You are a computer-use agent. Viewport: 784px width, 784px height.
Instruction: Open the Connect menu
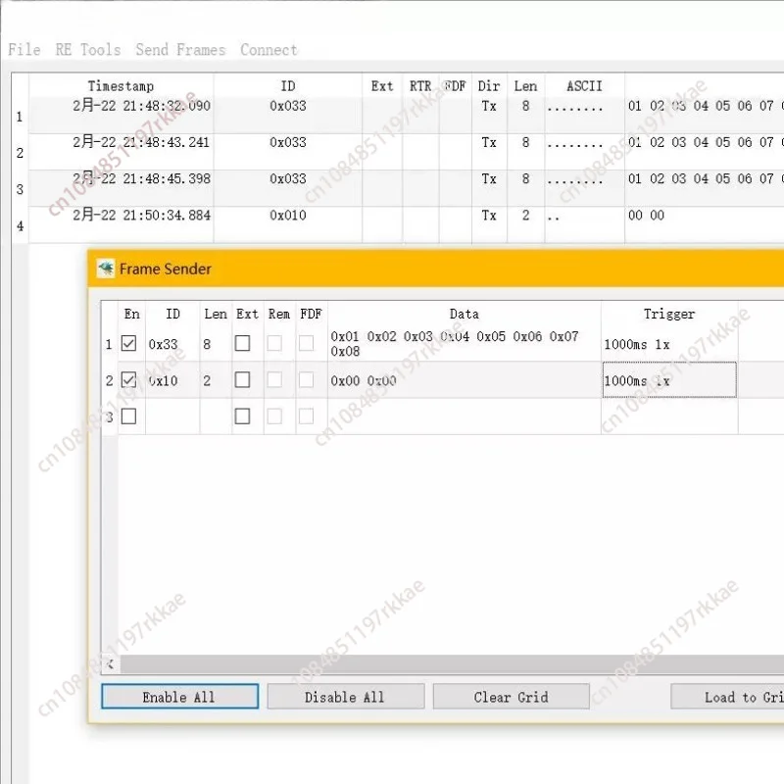point(269,50)
